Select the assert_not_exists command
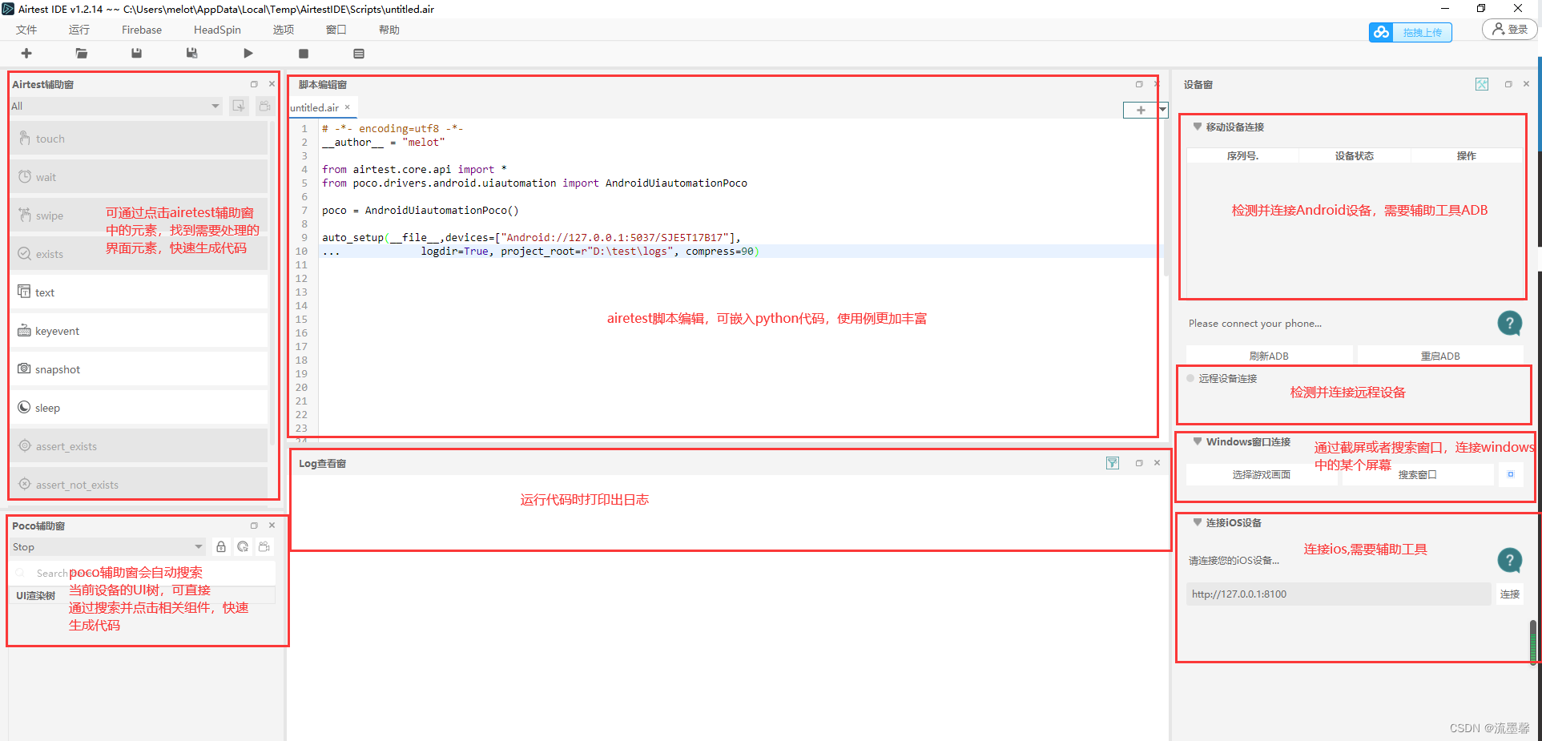This screenshot has width=1542, height=741. click(x=139, y=485)
